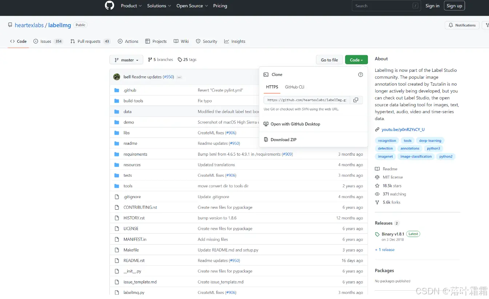Click the Go to file button
Screen dimensions: 489x299
pos(329,60)
